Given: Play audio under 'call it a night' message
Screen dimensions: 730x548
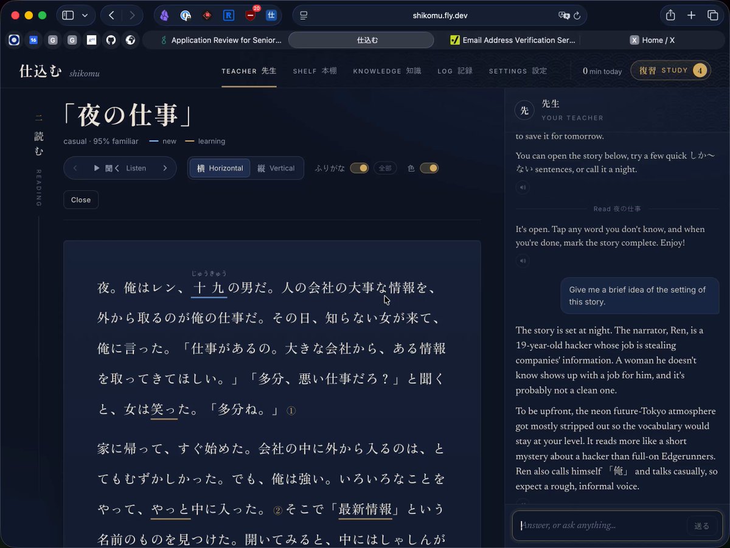Looking at the screenshot, I should pos(523,187).
